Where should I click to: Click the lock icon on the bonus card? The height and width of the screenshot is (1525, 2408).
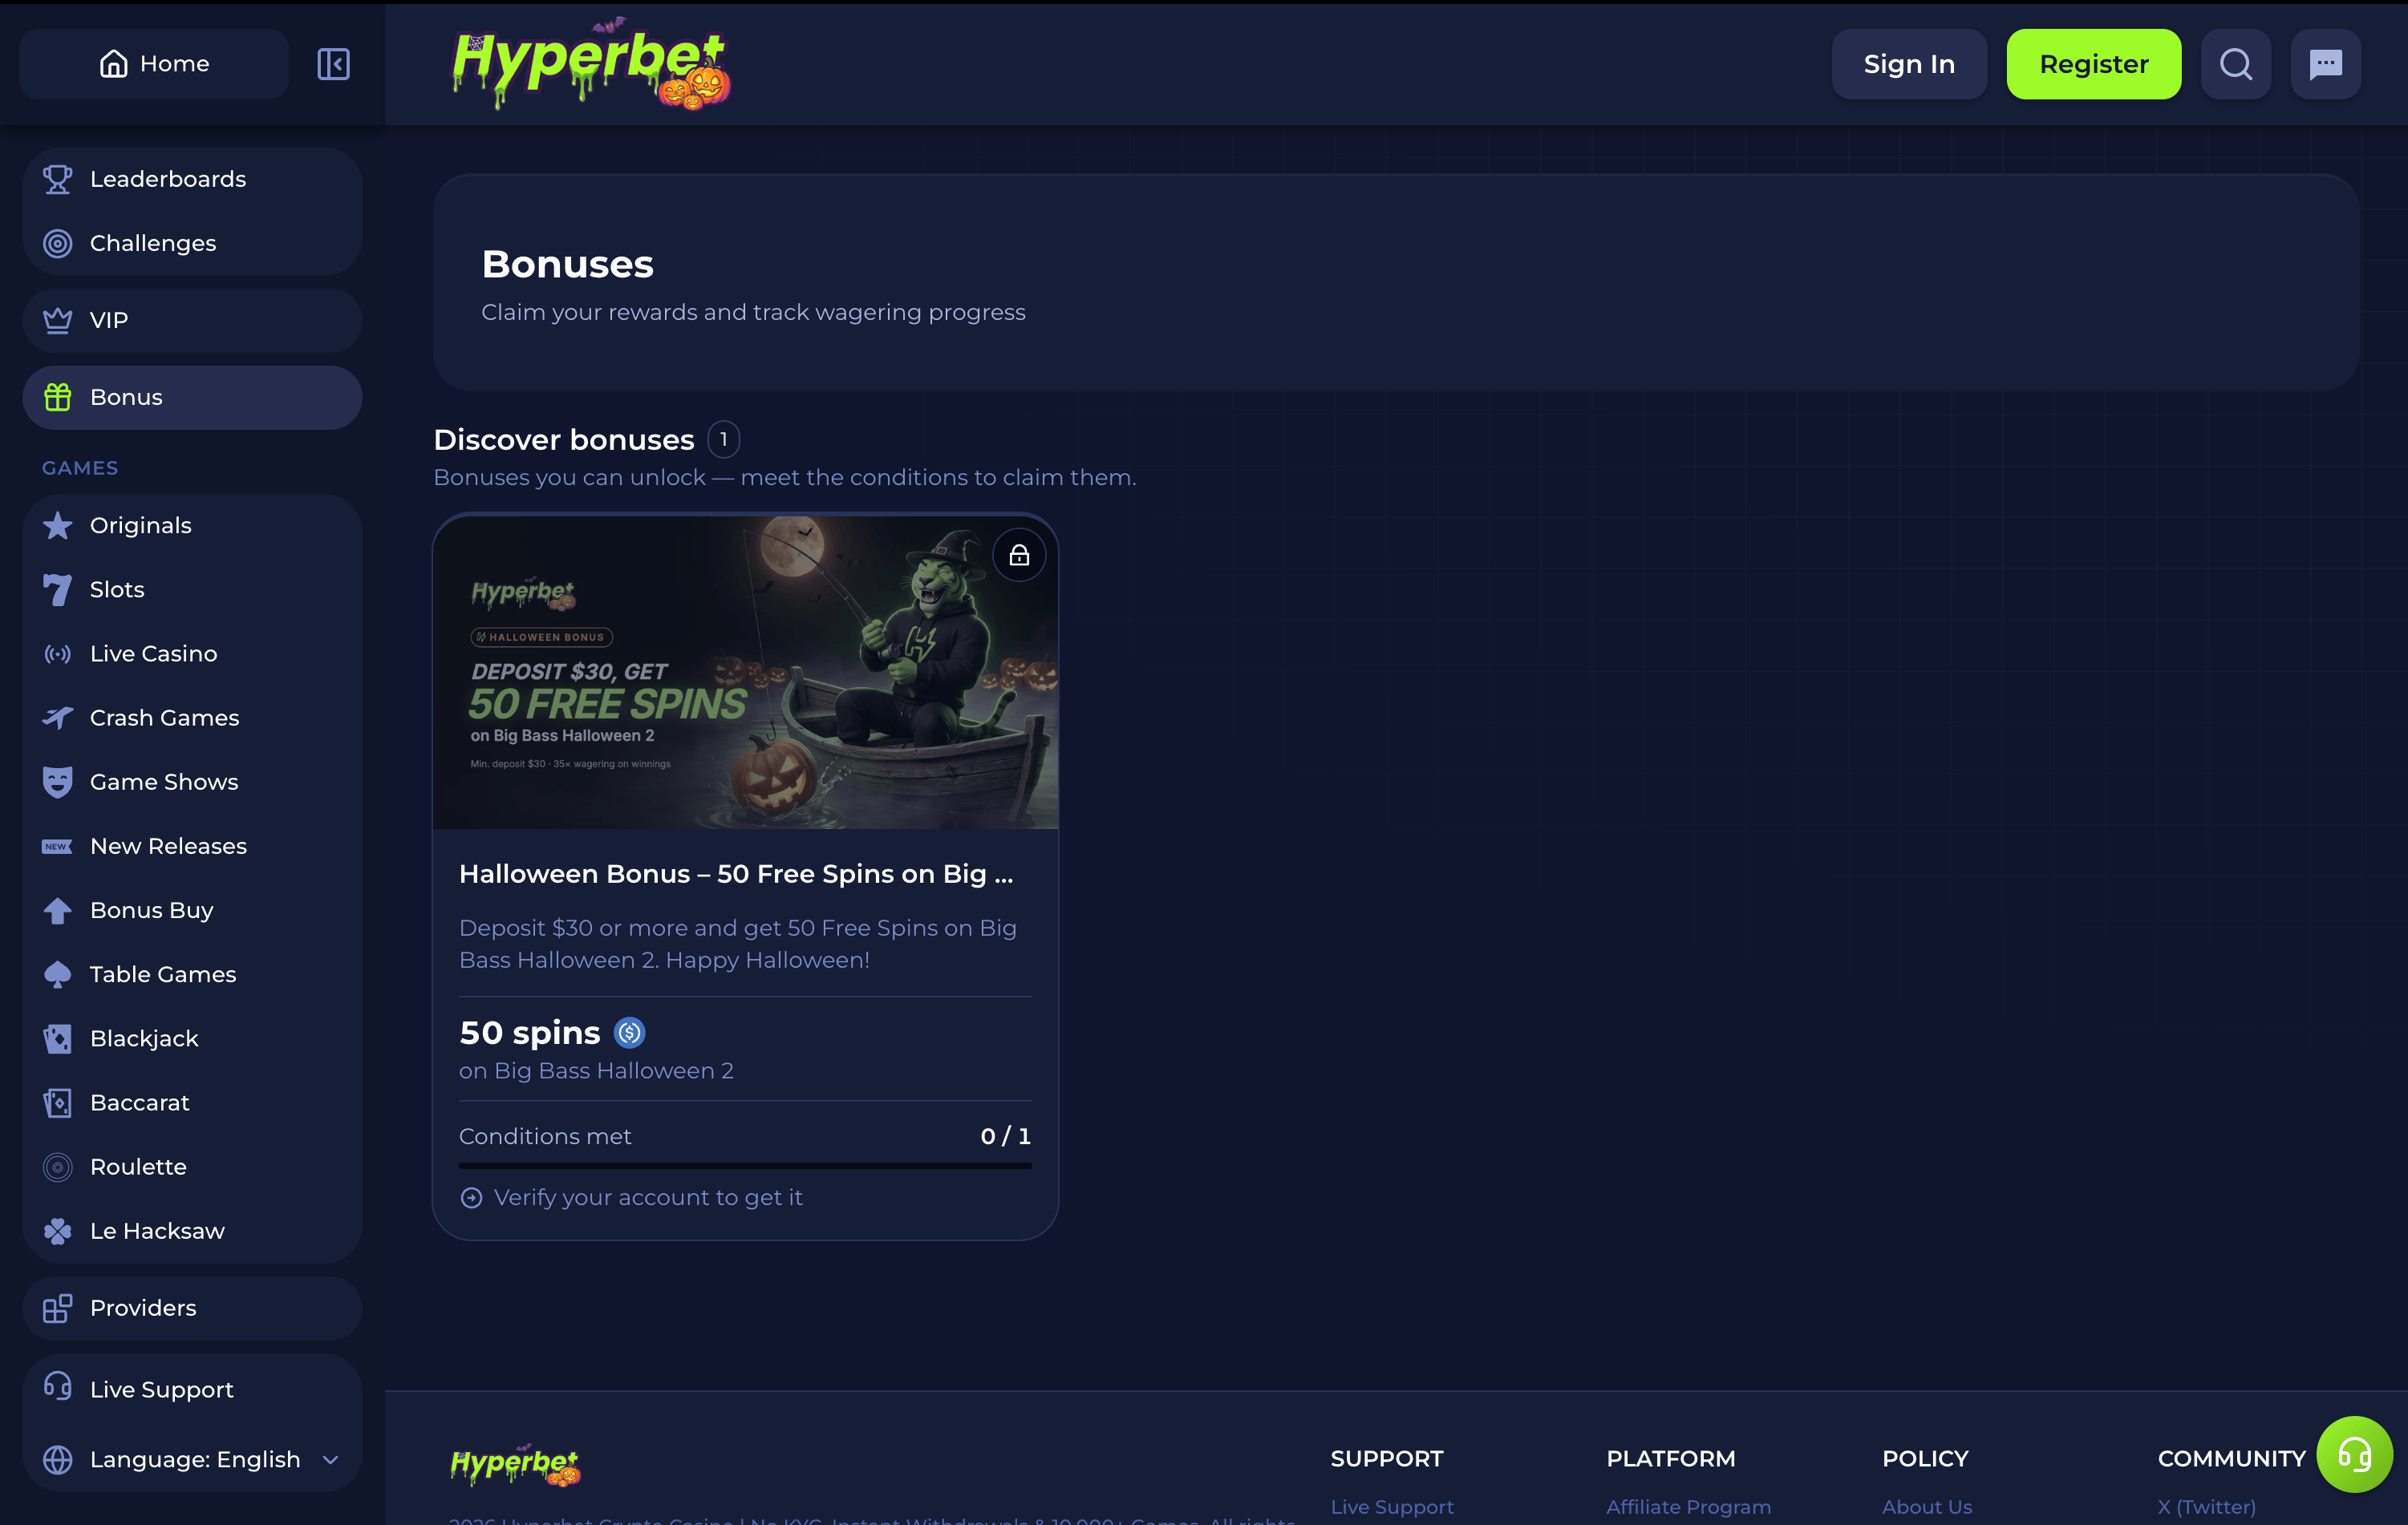[1019, 556]
